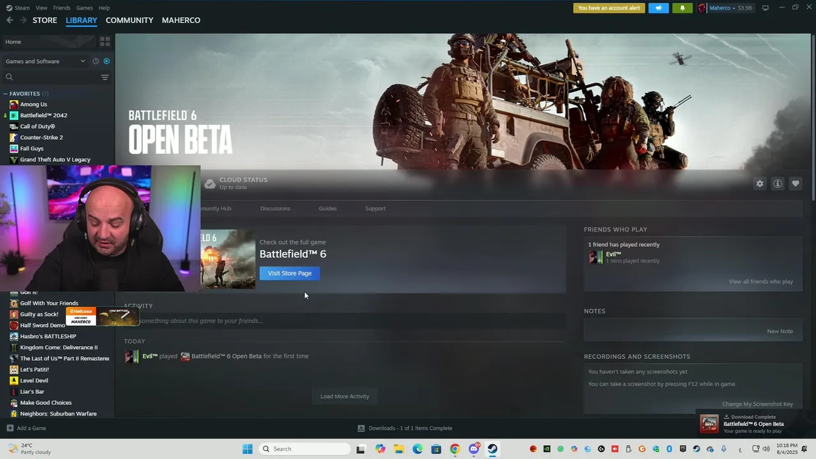The image size is (816, 459).
Task: Open the Discussions tab
Action: [x=275, y=208]
